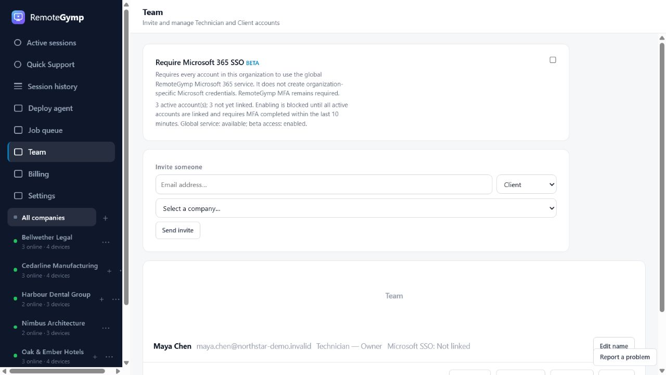Open the ellipsis menu for Bellwether Legal

[106, 242]
